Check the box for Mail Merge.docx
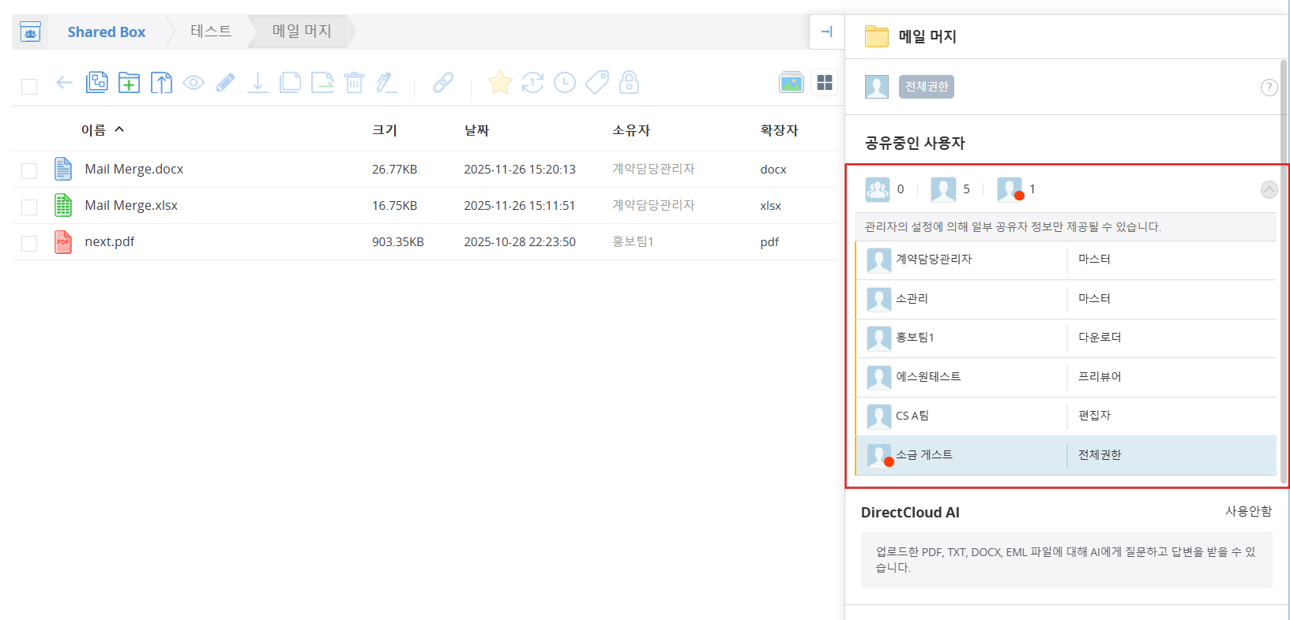The width and height of the screenshot is (1290, 620). [29, 170]
